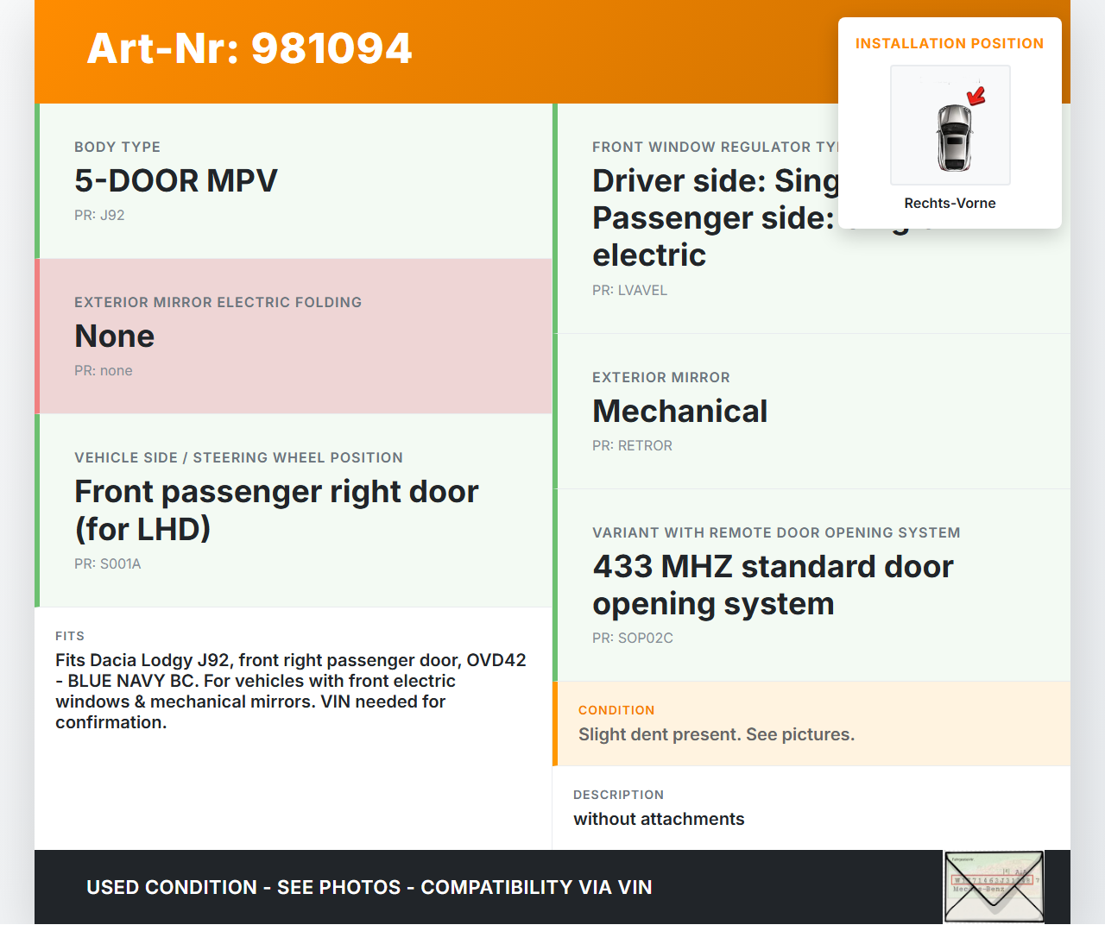Open the vehicle registration document thumbnail
The height and width of the screenshot is (925, 1105).
click(x=994, y=887)
